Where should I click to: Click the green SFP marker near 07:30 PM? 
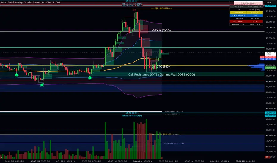pyautogui.click(x=90, y=78)
